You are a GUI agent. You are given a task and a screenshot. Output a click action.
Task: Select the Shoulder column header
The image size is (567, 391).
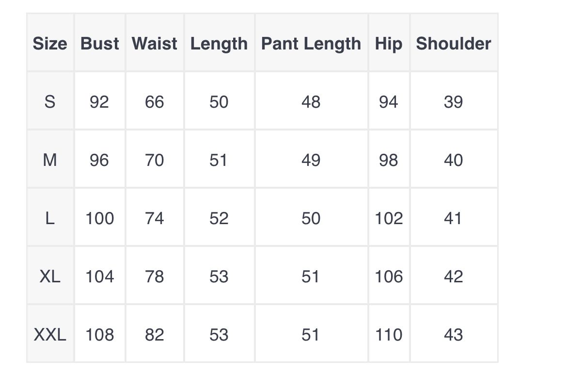[454, 44]
